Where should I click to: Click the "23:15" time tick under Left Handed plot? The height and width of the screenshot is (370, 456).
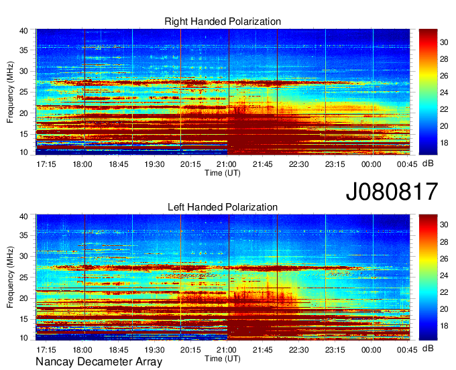pos(335,349)
